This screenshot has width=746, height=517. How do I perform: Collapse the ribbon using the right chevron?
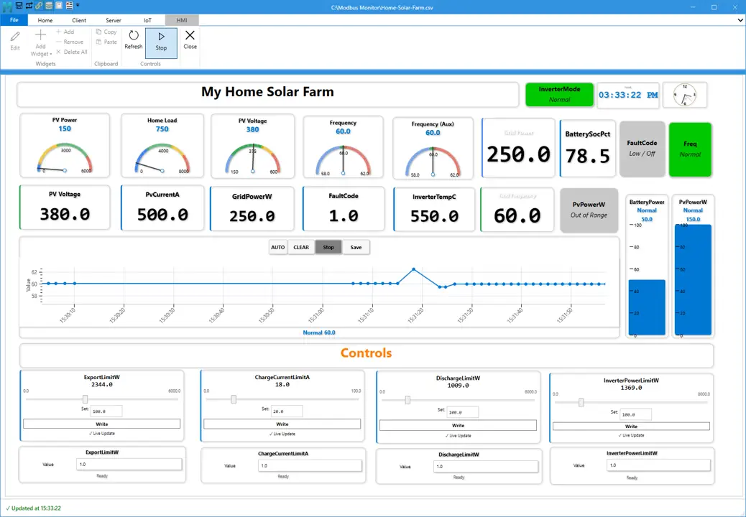(740, 20)
